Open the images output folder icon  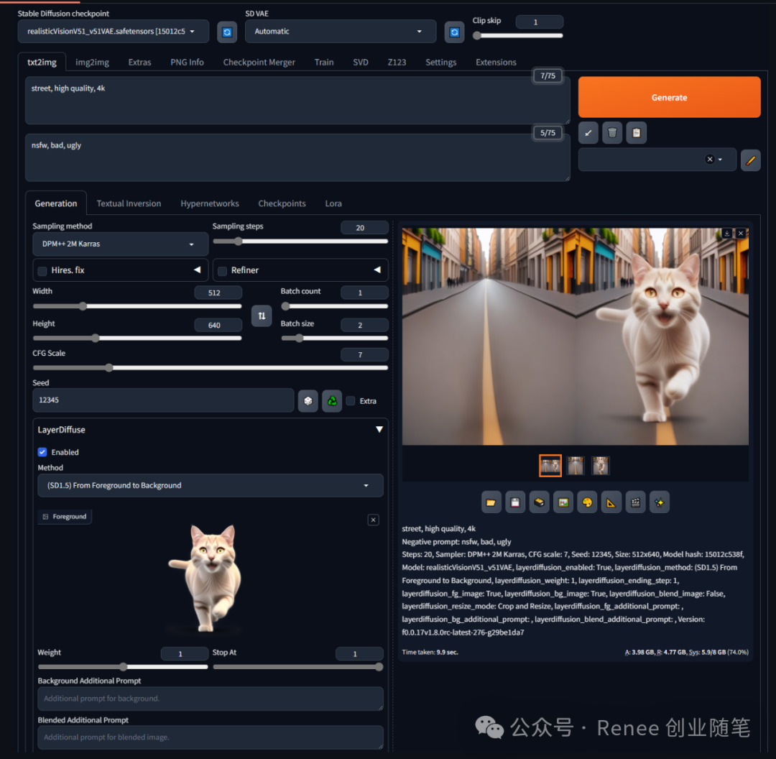coord(491,502)
